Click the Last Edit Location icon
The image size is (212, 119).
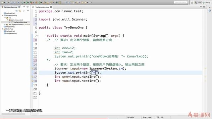pyautogui.click(x=82, y=2)
